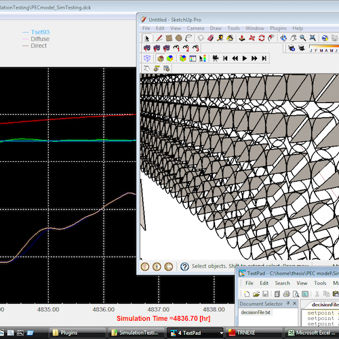Screen dimensions: 339x339
Task: Open Microsoft Excel from the taskbar
Action: click(312, 333)
